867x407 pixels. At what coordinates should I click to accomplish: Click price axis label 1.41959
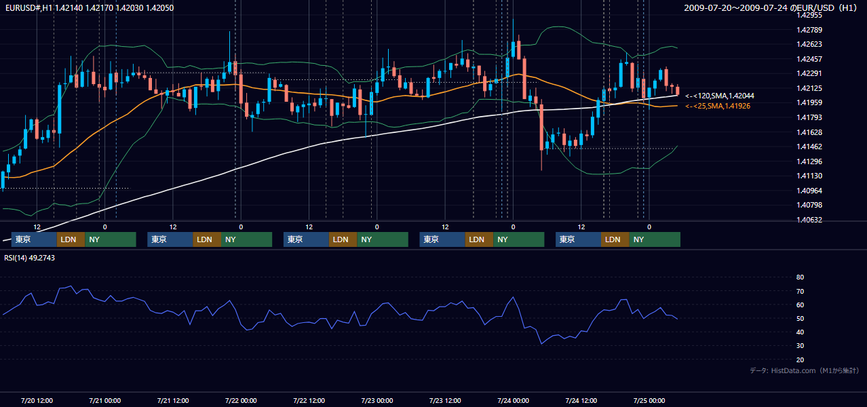point(809,102)
